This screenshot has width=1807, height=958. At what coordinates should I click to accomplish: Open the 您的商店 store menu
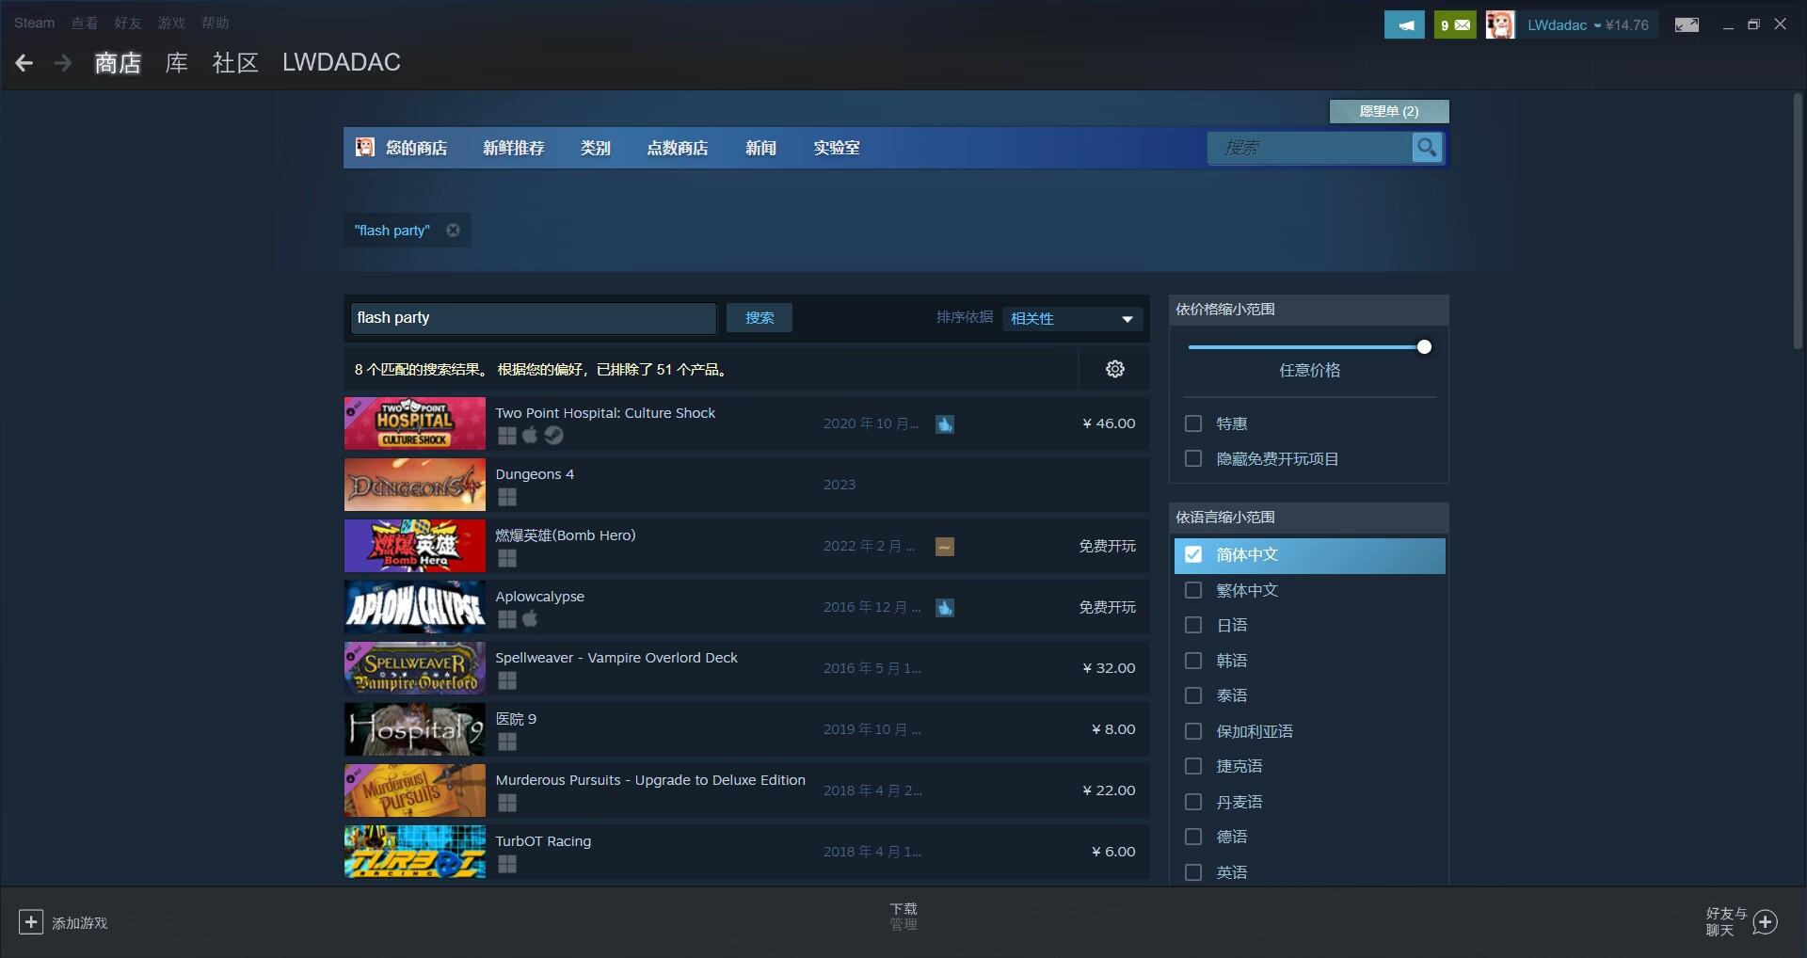point(416,148)
